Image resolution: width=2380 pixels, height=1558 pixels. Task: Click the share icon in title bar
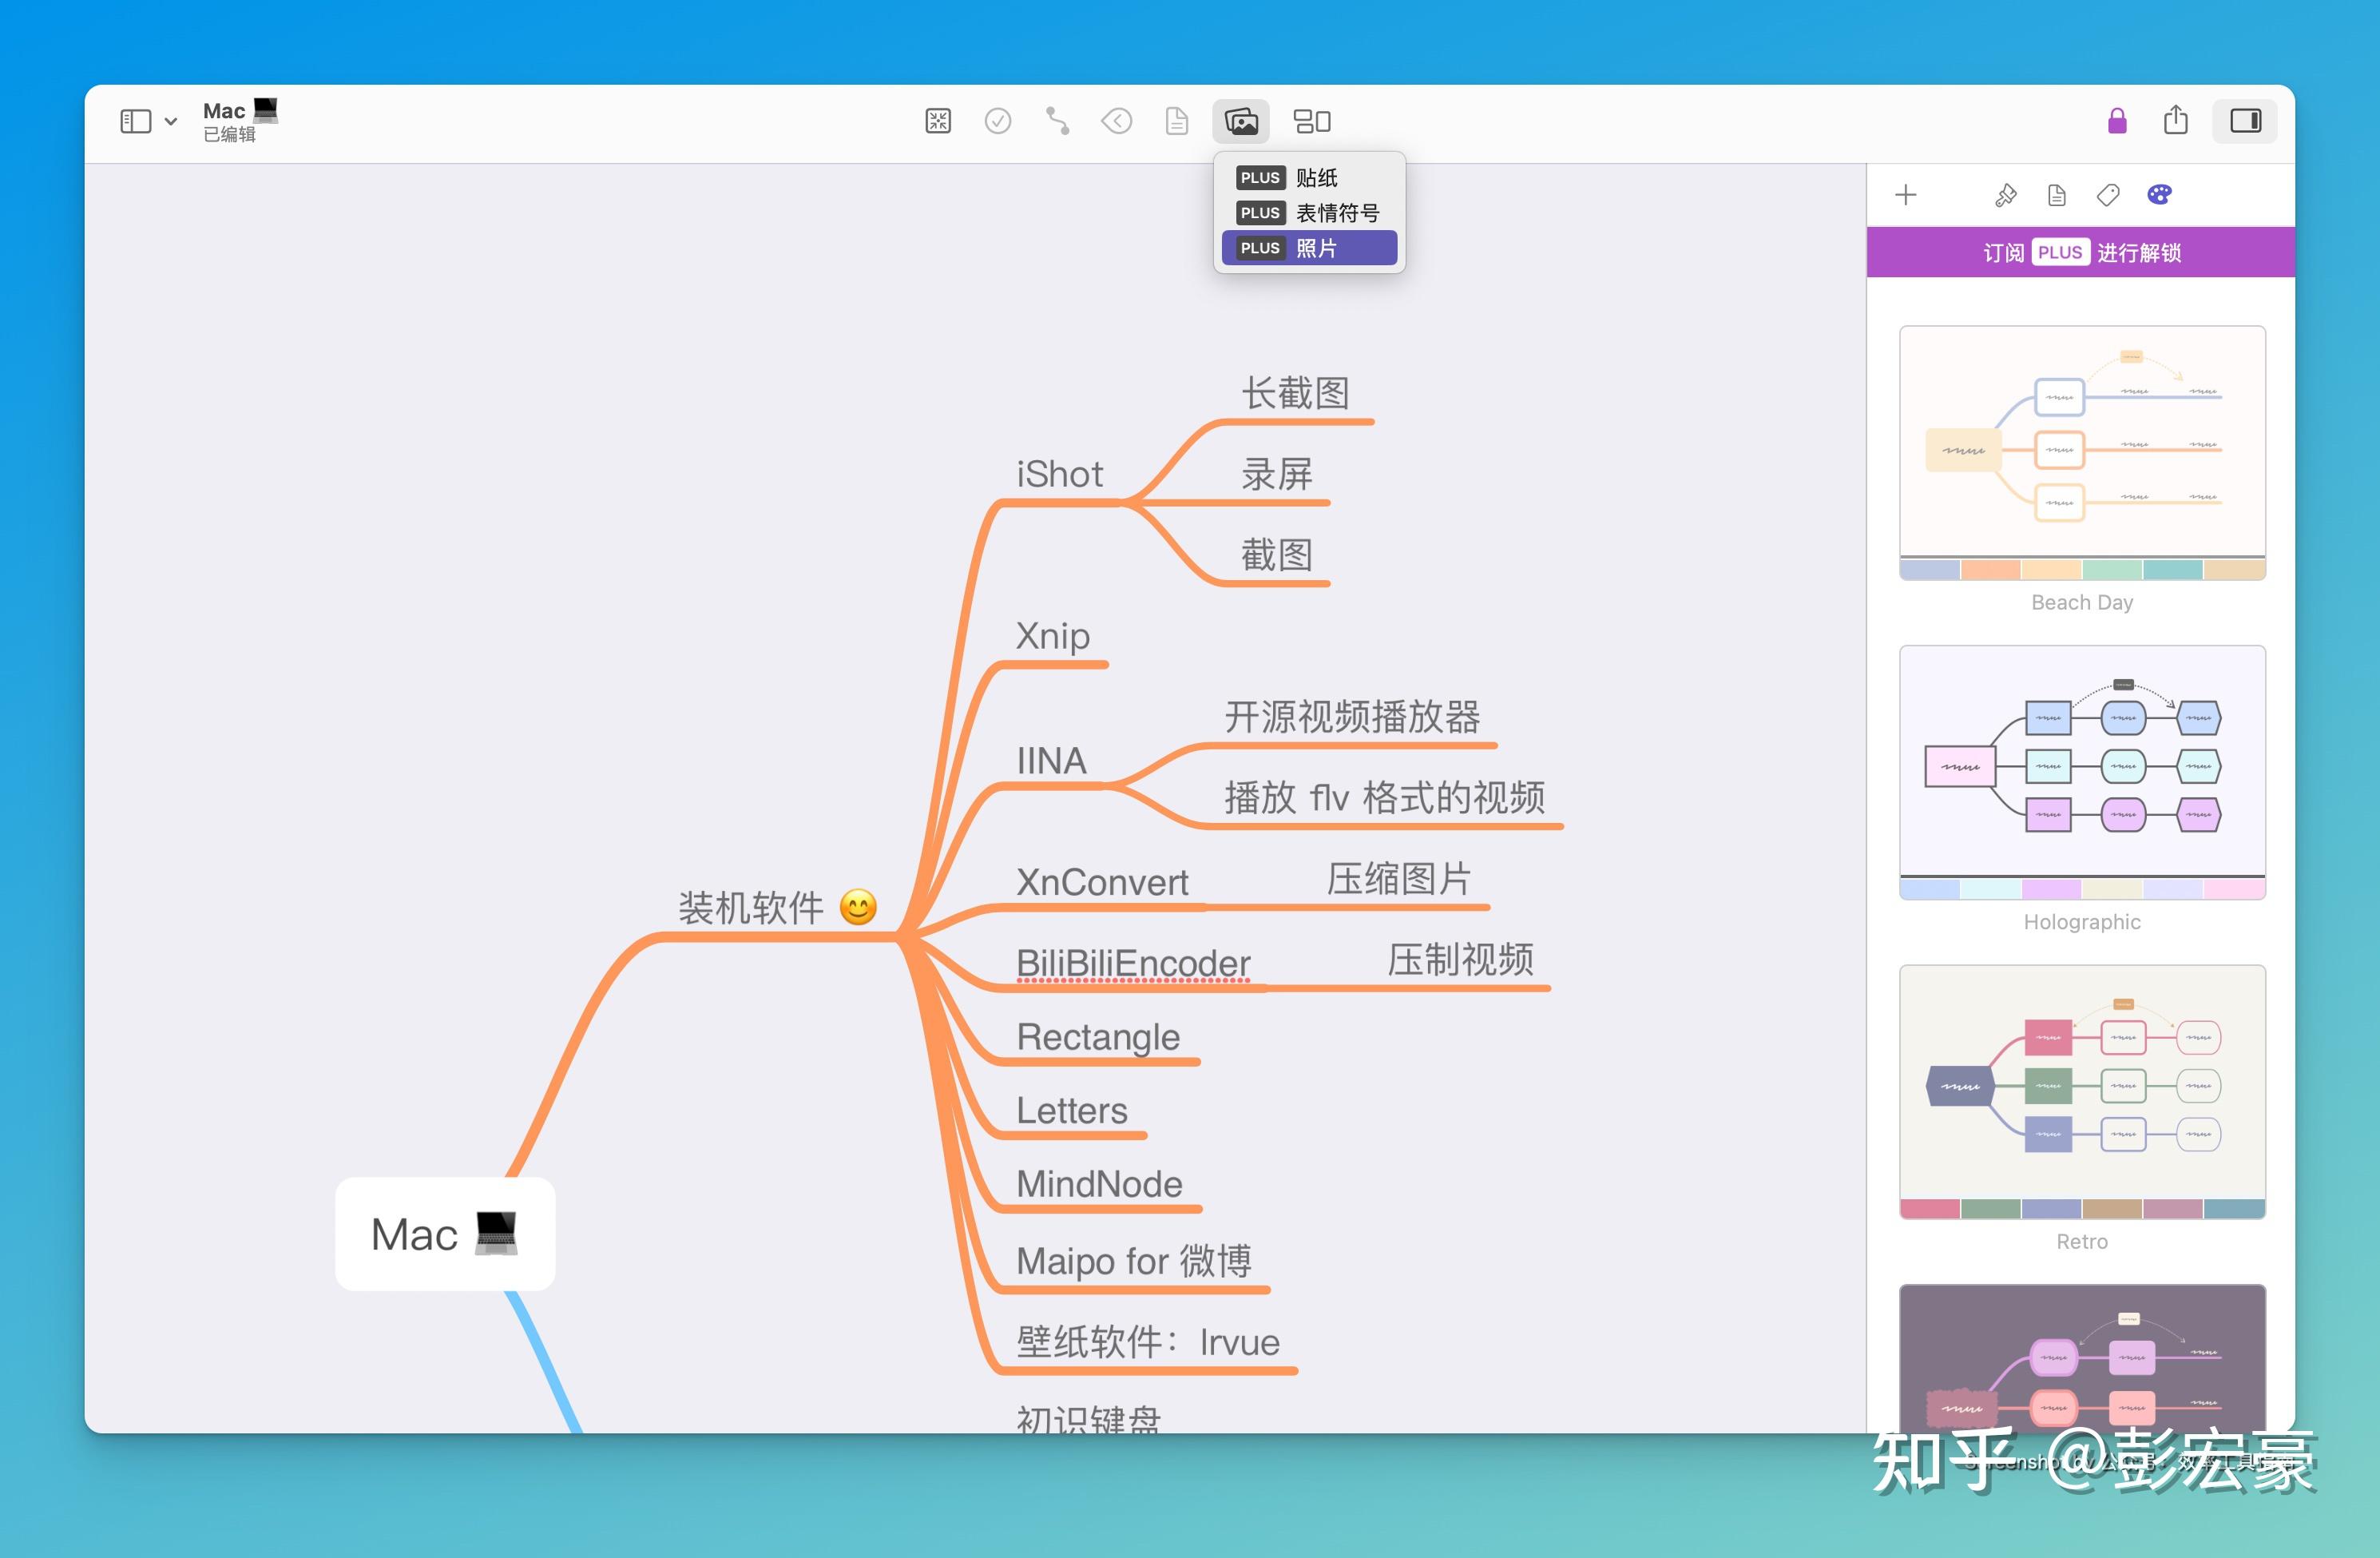[2176, 121]
